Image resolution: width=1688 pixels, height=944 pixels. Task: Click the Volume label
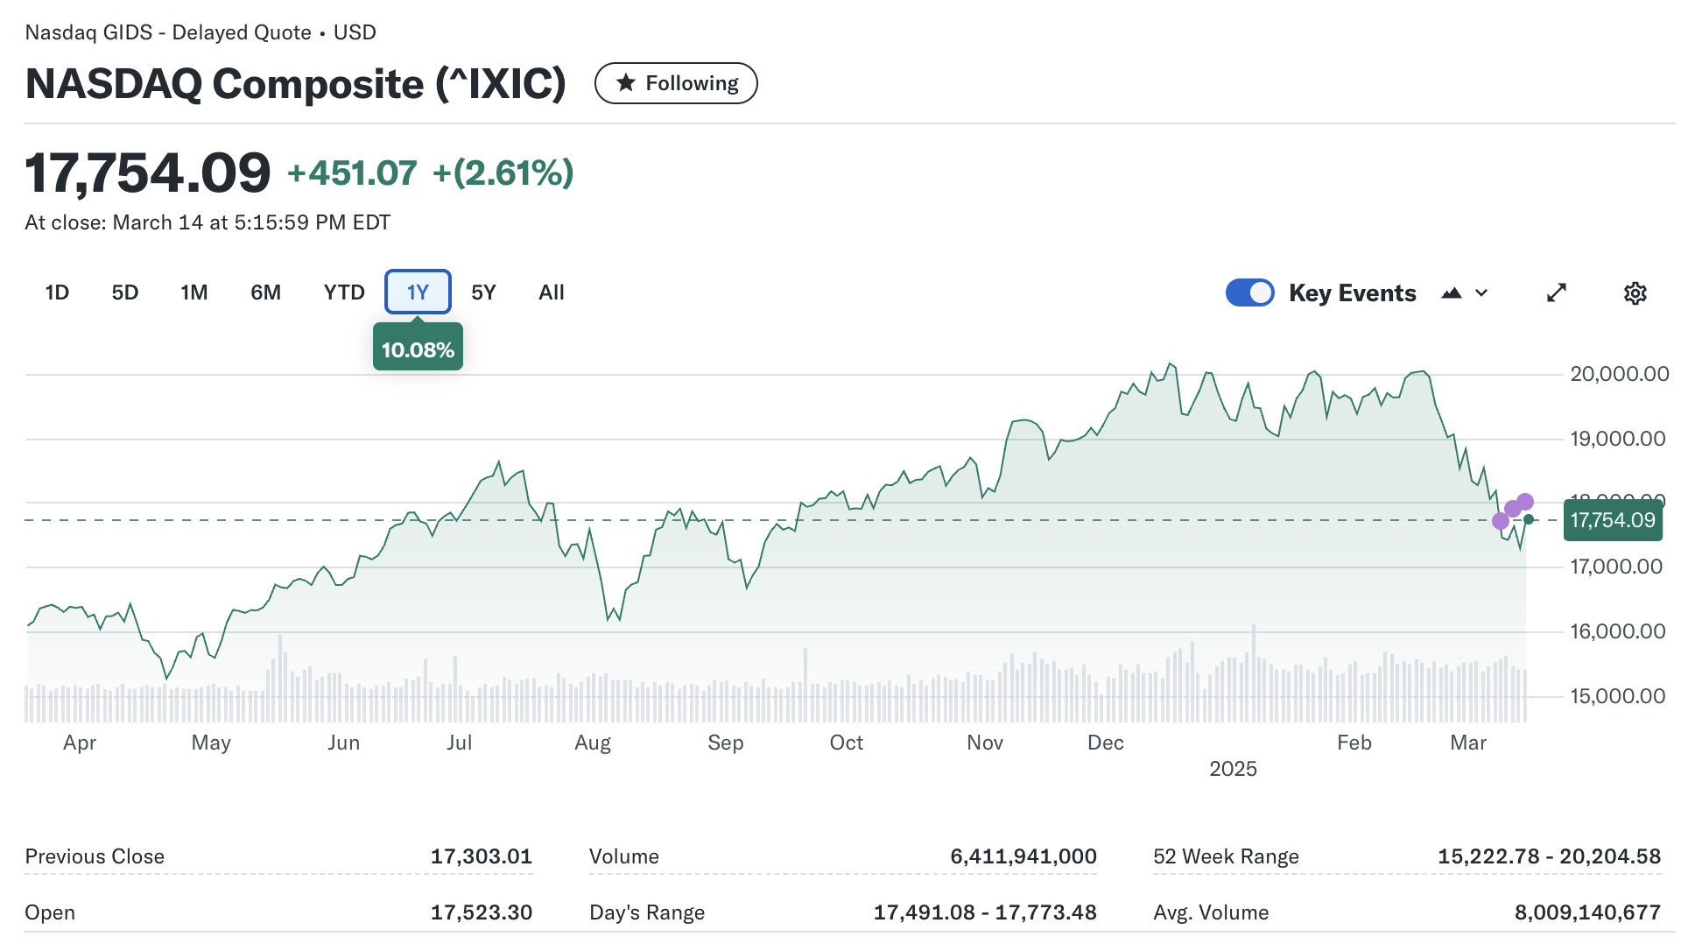pos(624,856)
